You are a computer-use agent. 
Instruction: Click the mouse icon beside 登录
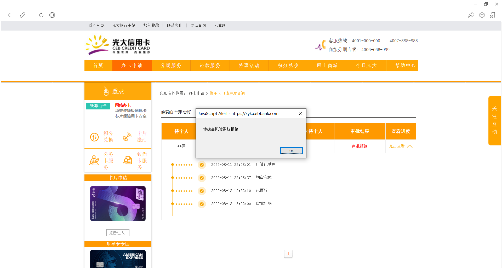pos(106,91)
